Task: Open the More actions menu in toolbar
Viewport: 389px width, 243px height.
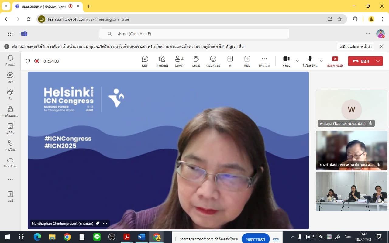Action: (x=264, y=61)
